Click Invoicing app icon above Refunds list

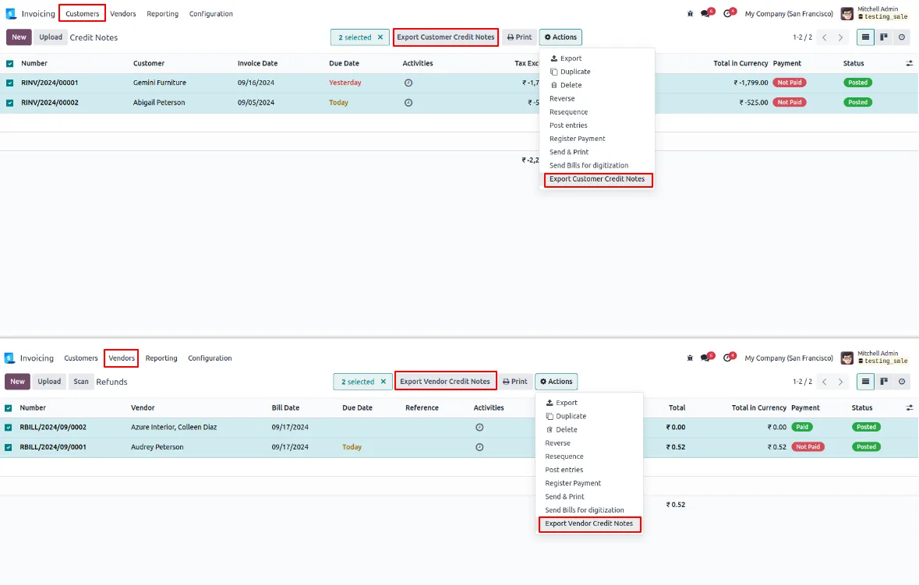(9, 358)
